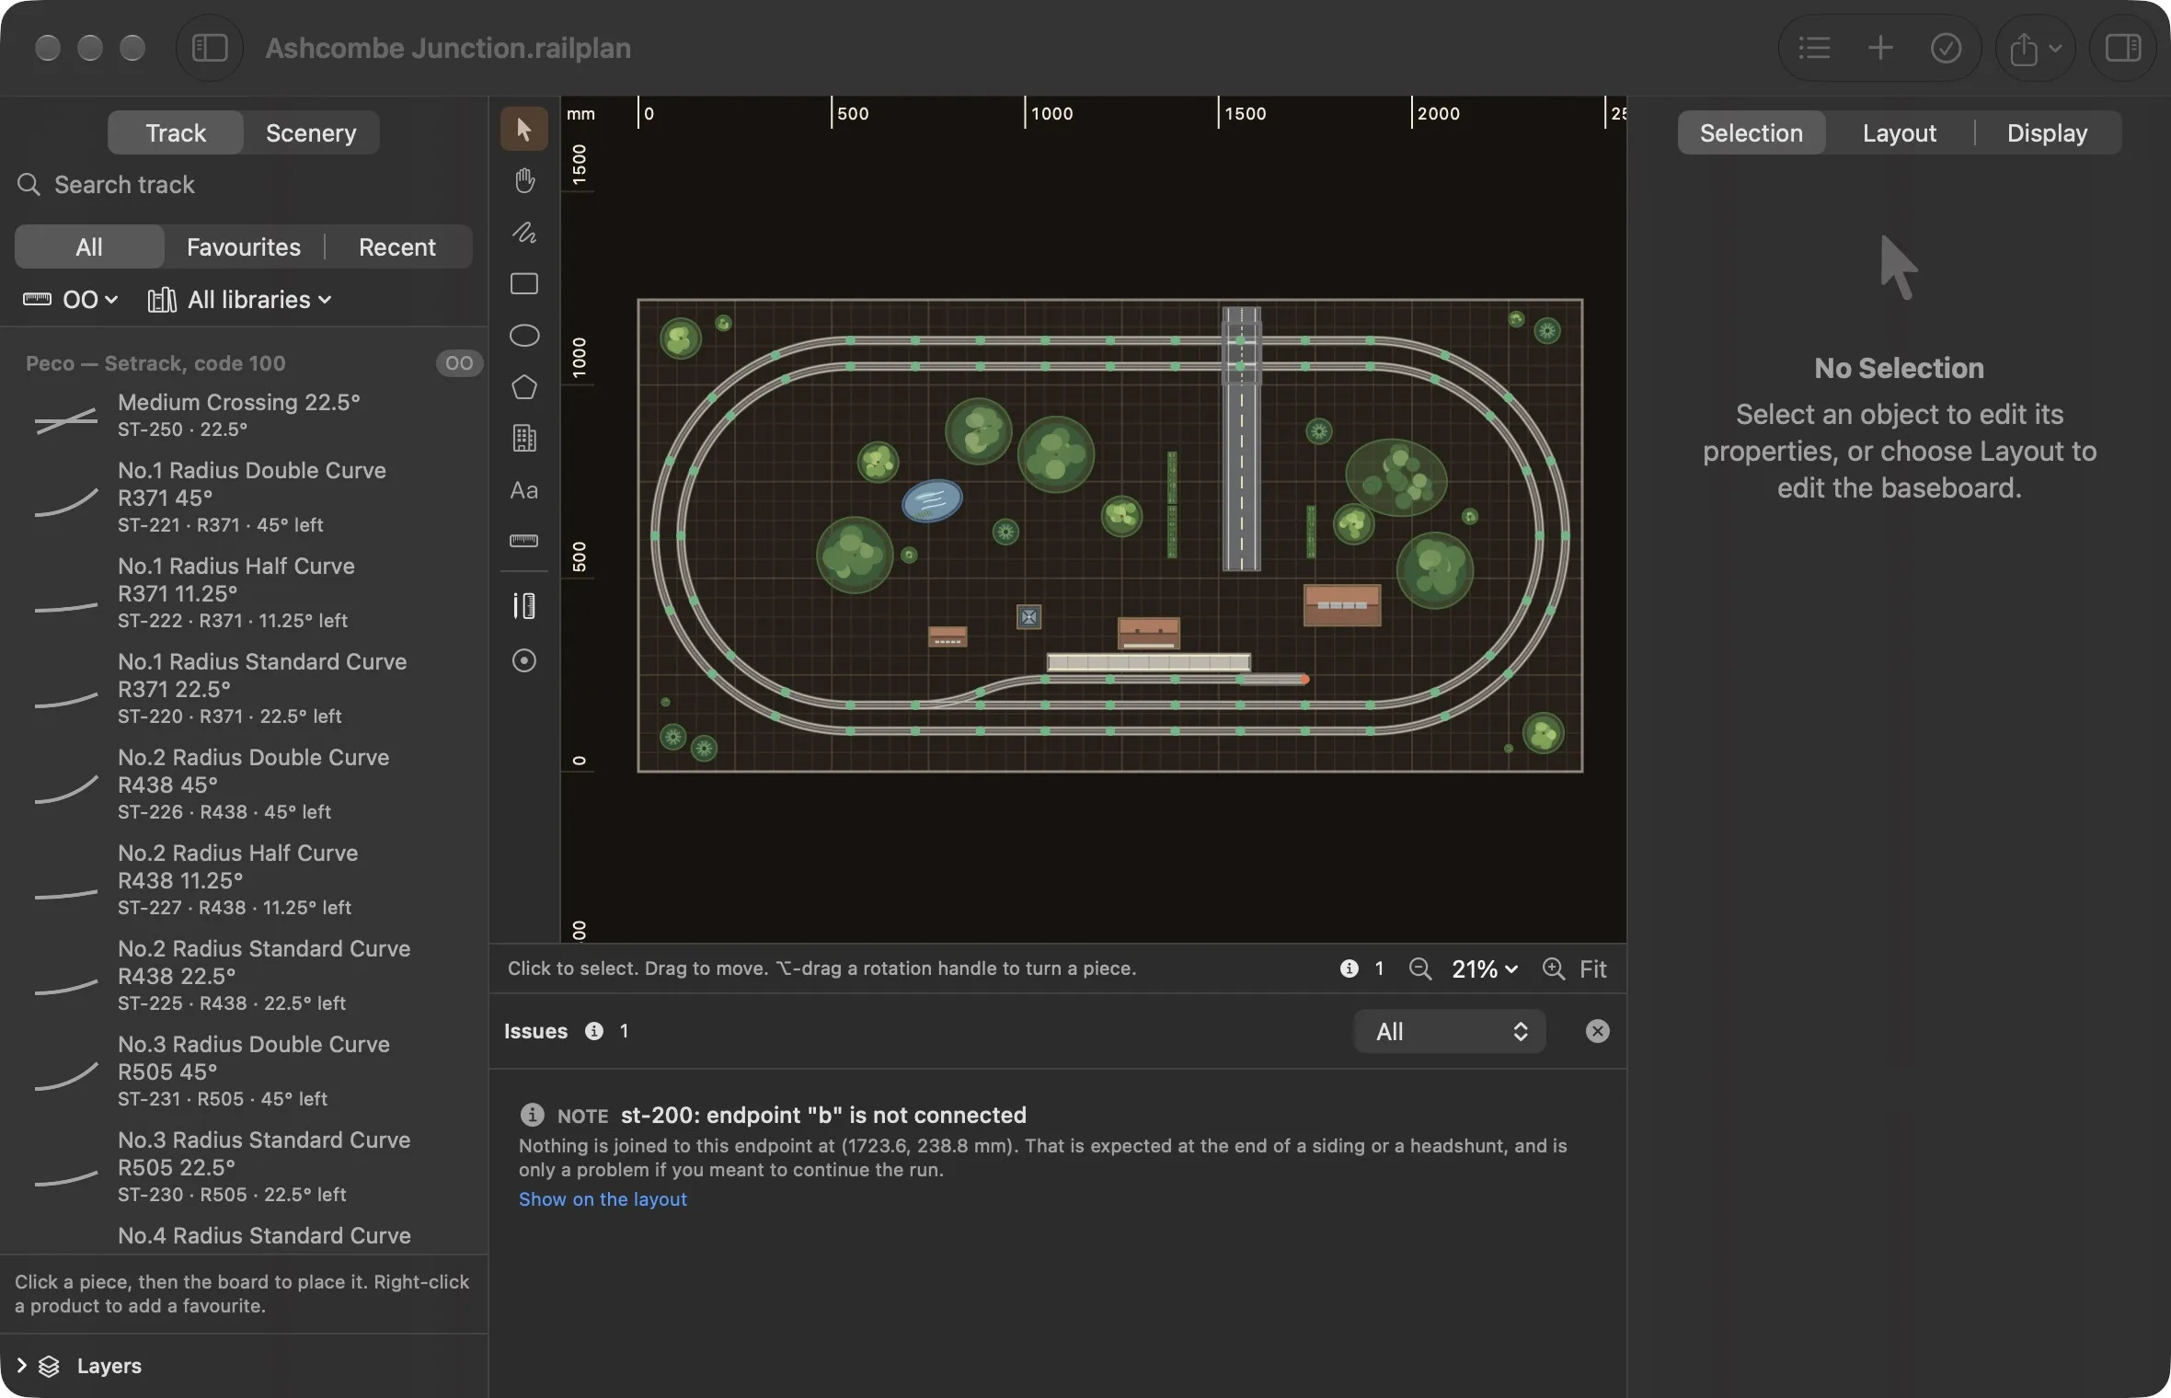Image resolution: width=2171 pixels, height=1398 pixels.
Task: Choose the hand pan tool
Action: pos(524,180)
